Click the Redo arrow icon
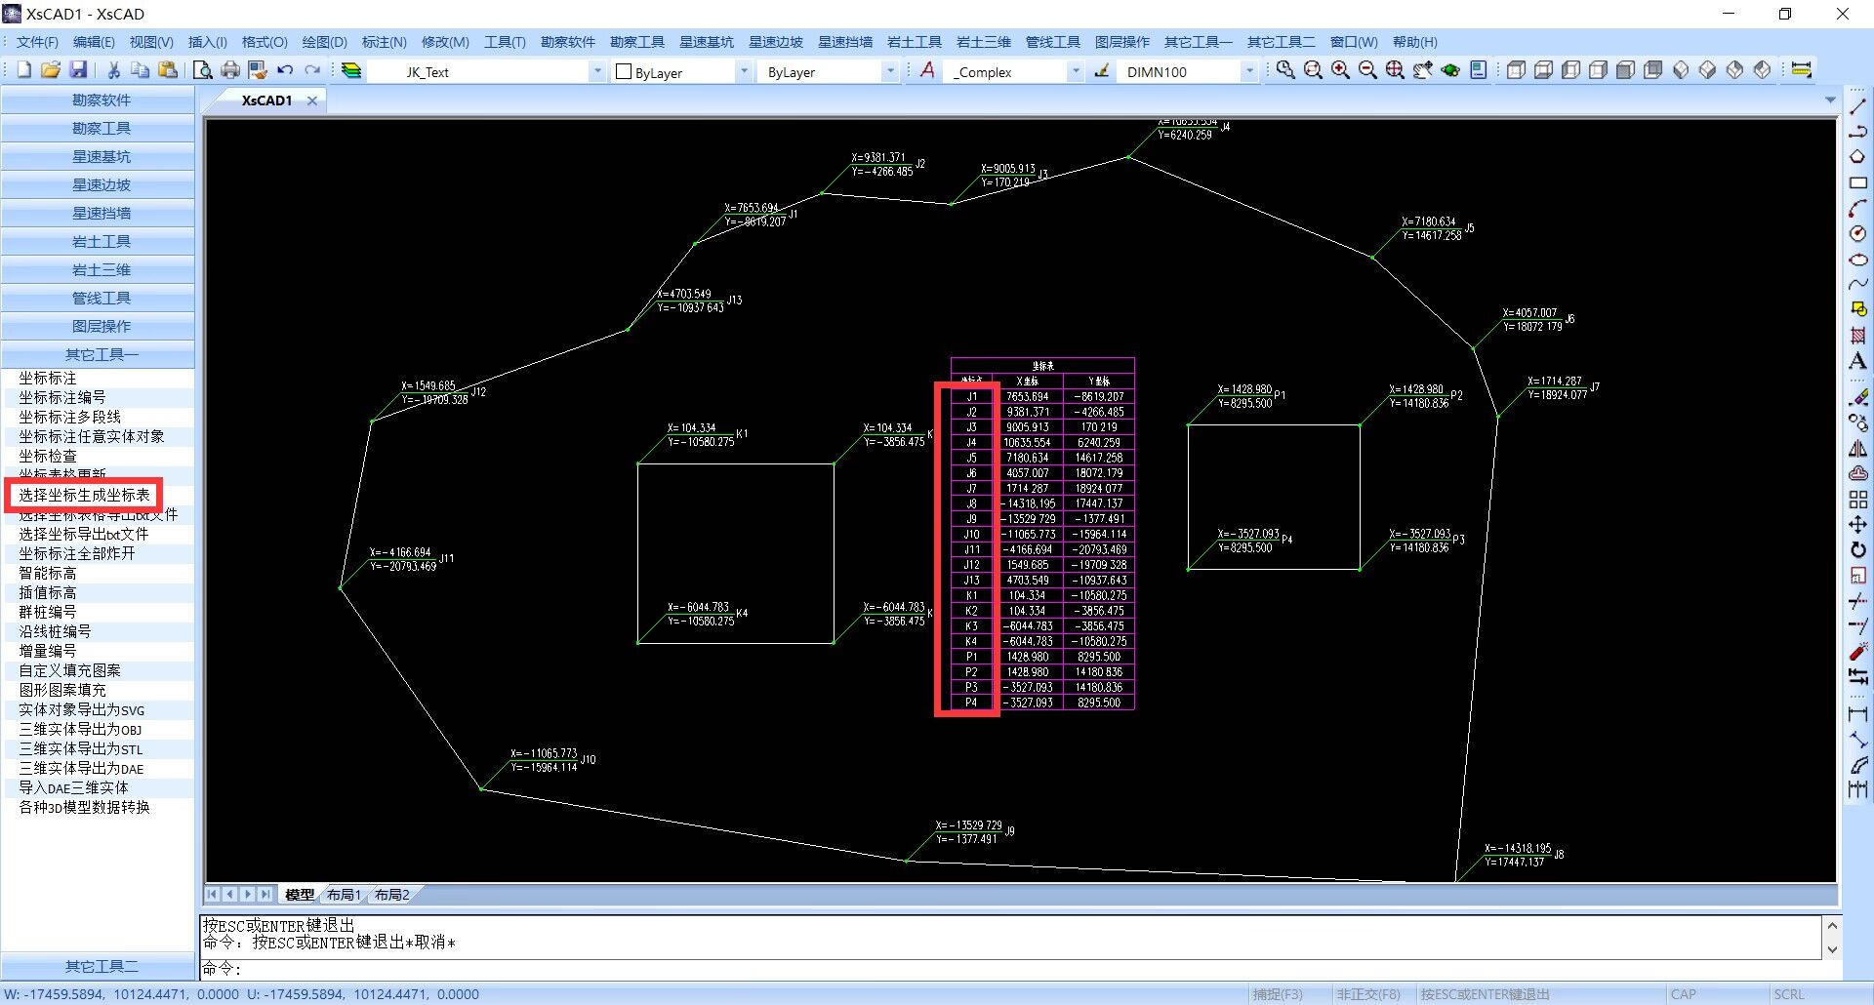Viewport: 1874px width, 1005px height. [x=312, y=70]
